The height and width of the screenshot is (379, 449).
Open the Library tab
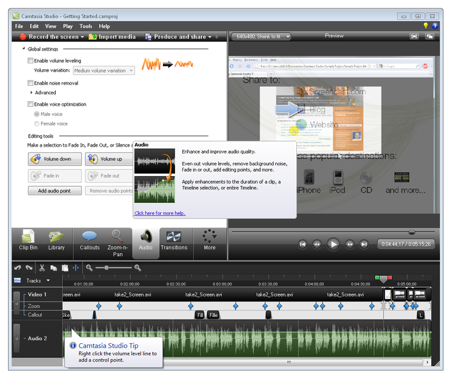click(x=56, y=241)
